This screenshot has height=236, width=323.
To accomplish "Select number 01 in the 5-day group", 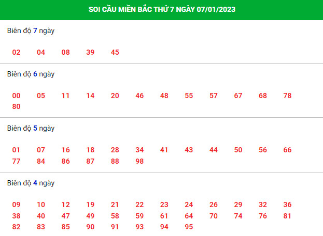I will coord(16,150).
